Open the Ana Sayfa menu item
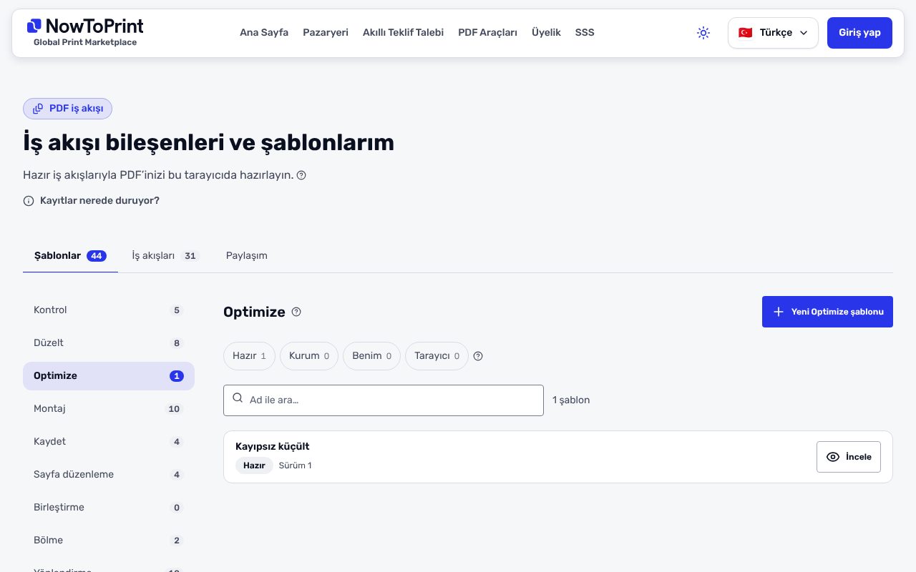This screenshot has height=572, width=916. click(264, 32)
